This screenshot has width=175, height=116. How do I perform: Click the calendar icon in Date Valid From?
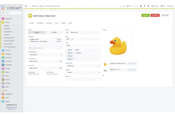pos(60,61)
